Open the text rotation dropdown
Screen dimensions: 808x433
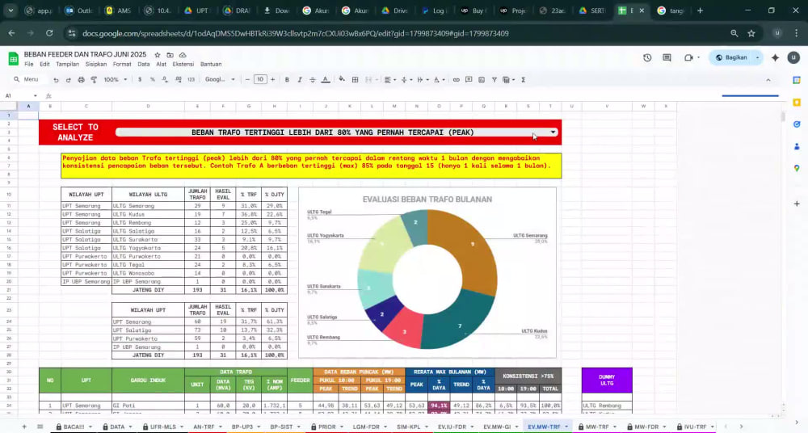(439, 80)
